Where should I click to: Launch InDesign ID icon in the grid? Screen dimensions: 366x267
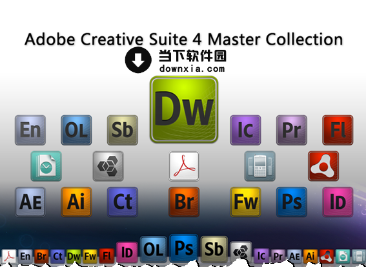[x=338, y=202]
